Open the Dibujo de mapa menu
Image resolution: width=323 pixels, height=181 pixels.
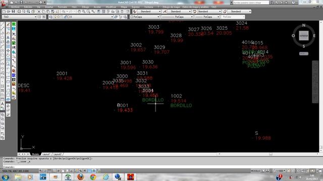[x=171, y=7]
